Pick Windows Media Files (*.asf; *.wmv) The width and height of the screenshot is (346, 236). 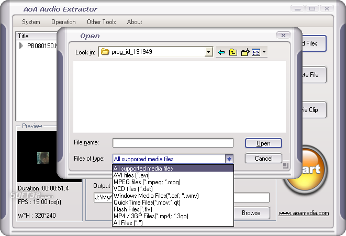click(x=173, y=196)
